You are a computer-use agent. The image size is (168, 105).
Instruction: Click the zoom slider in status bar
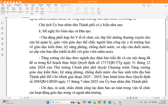147,97
